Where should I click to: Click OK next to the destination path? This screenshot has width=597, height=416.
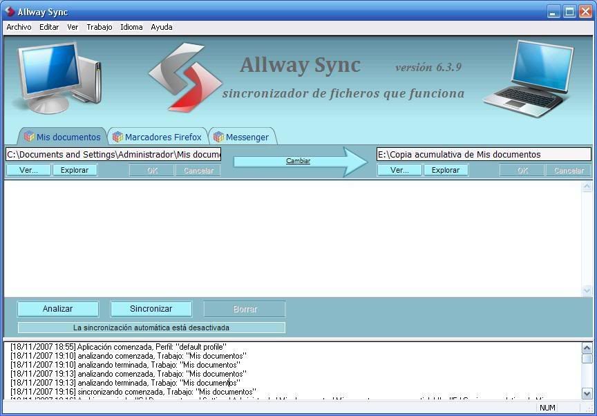(x=523, y=171)
